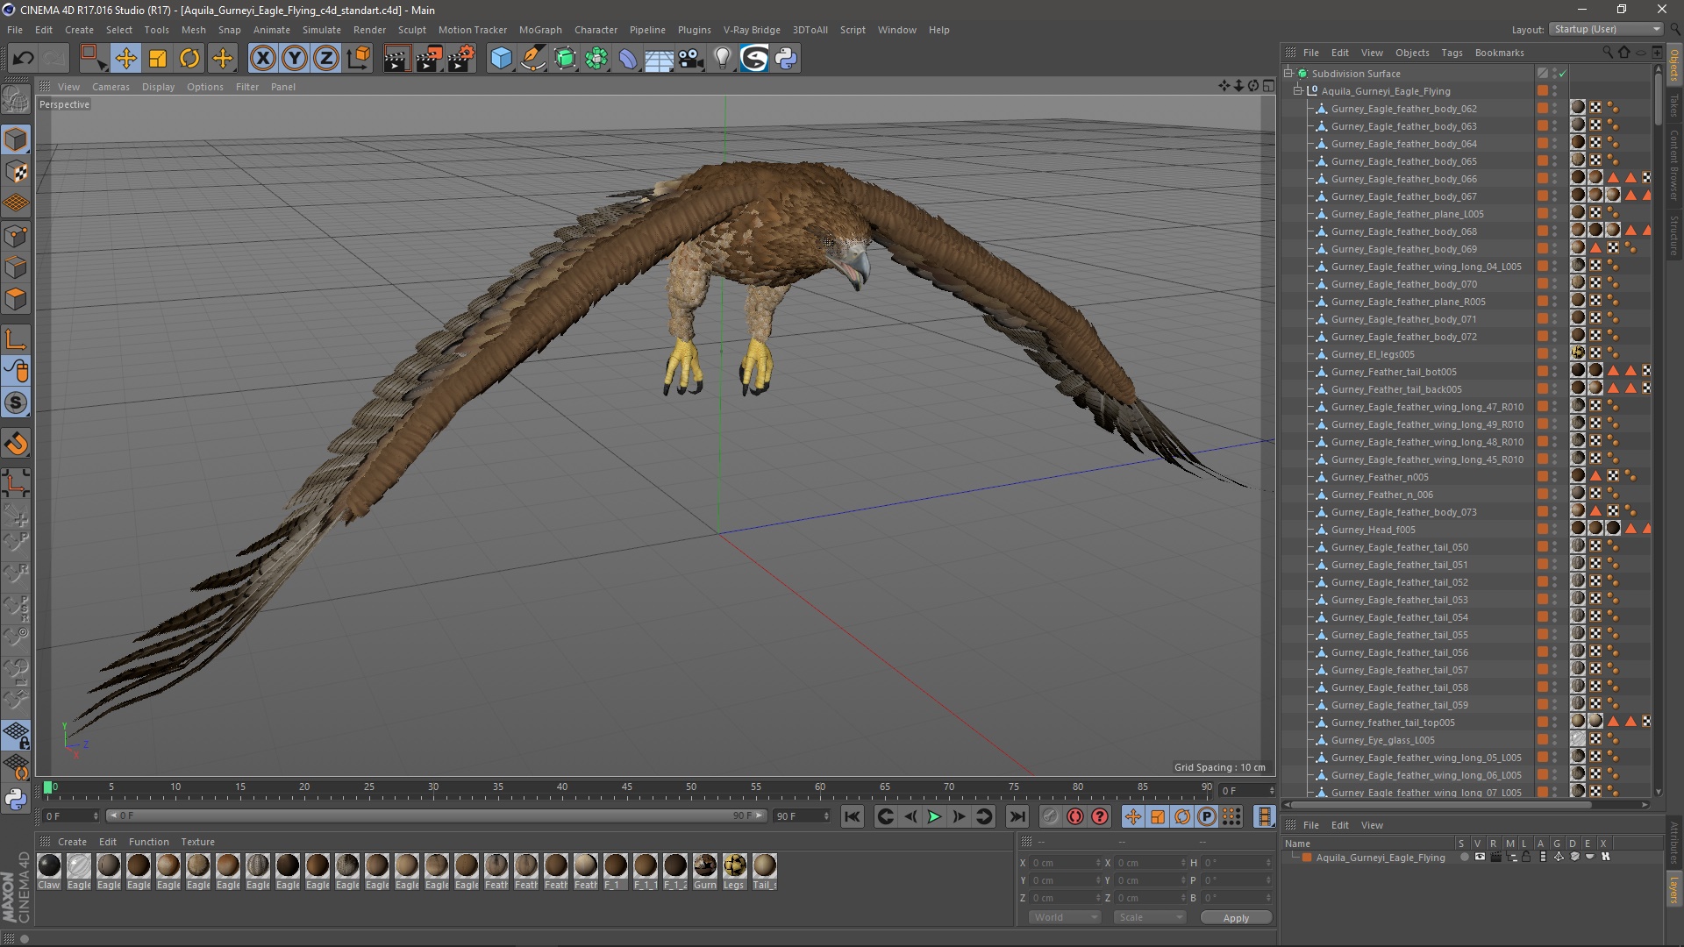Enable Points mode in left sidebar
Screen dimensions: 1684x947
tap(16, 236)
